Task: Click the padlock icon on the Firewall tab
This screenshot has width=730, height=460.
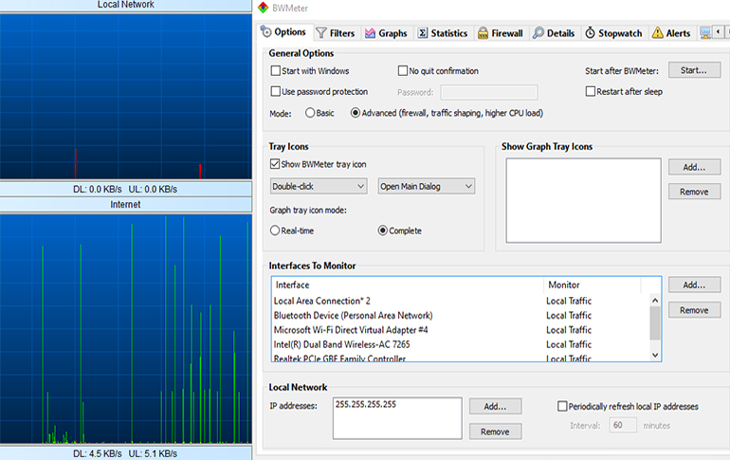Action: 483,33
